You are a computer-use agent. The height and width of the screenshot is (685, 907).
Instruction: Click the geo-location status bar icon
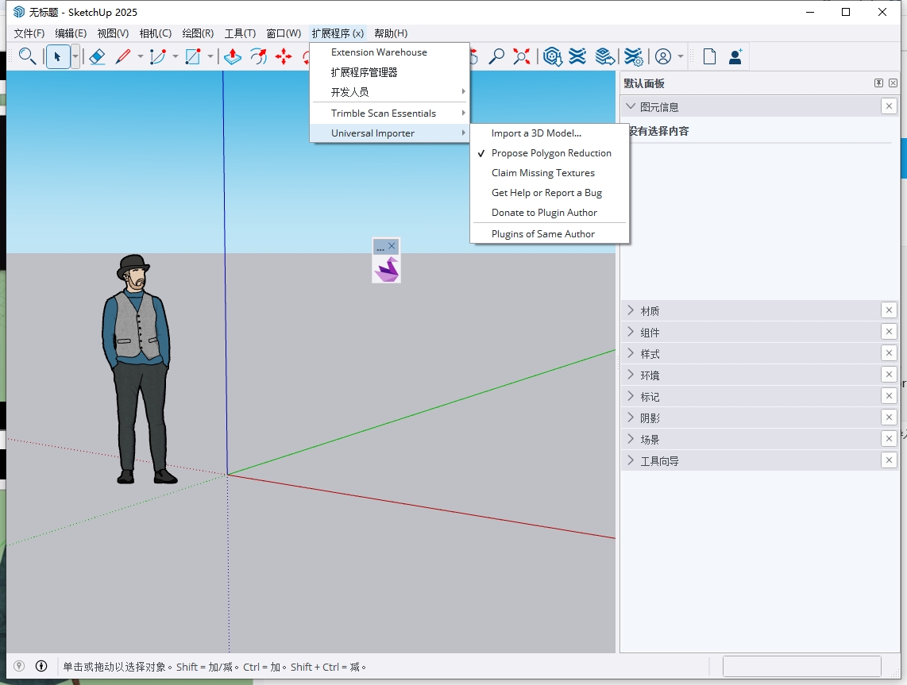pos(19,666)
